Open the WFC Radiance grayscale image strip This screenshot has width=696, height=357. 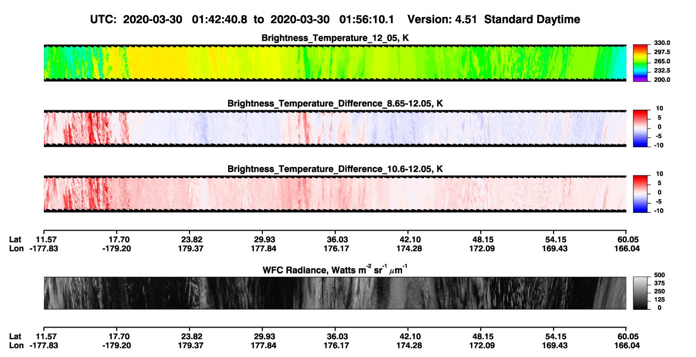coord(335,293)
